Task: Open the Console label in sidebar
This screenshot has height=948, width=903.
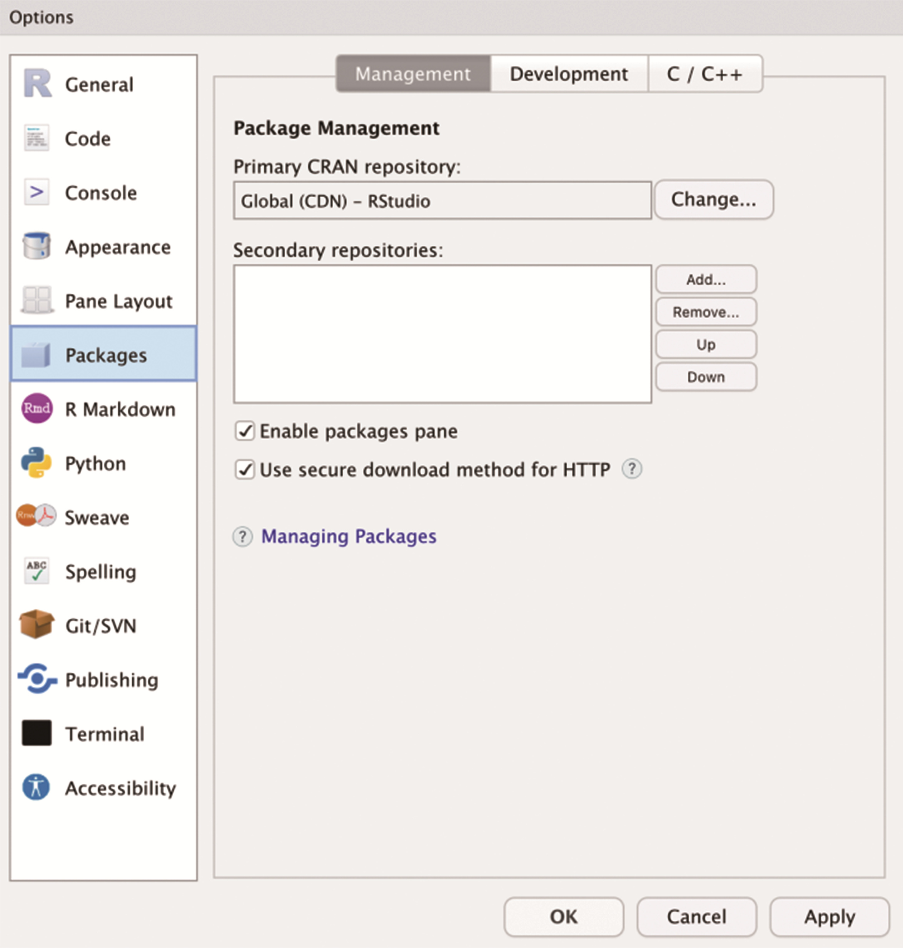Action: click(x=101, y=193)
